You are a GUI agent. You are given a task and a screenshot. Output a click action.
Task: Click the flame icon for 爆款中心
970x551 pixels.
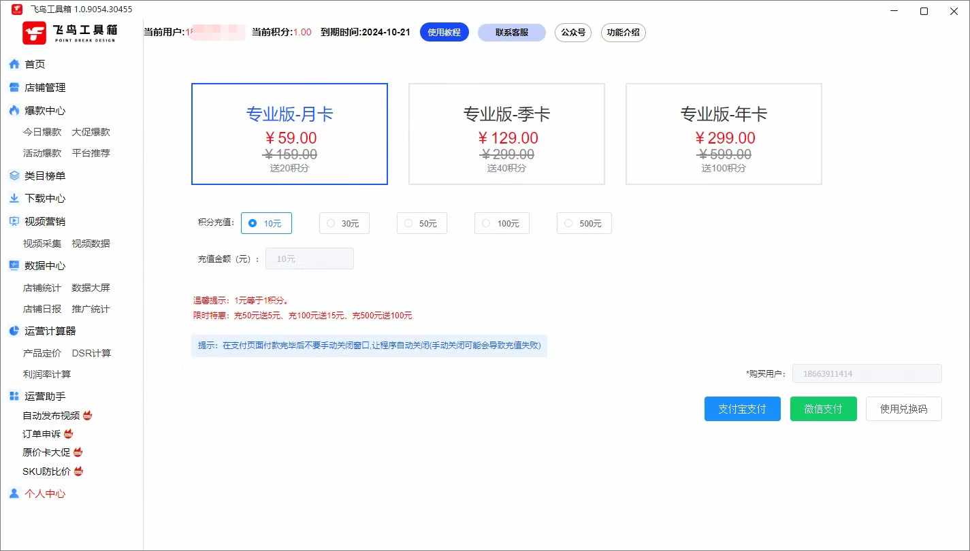(x=14, y=110)
